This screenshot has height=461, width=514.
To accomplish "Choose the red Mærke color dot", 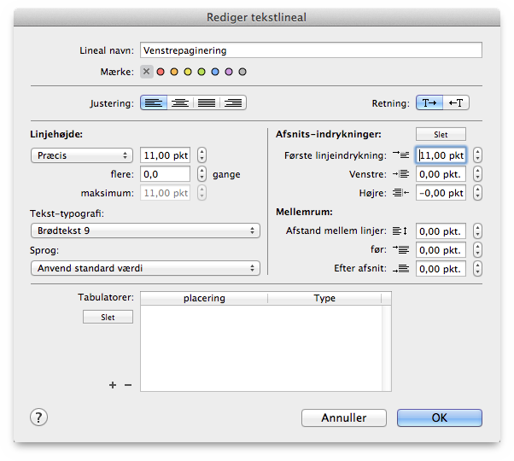I will click(161, 72).
